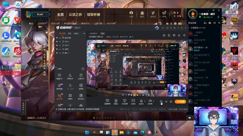Open the League client profile icon
The image size is (243, 136).
coord(131,14)
